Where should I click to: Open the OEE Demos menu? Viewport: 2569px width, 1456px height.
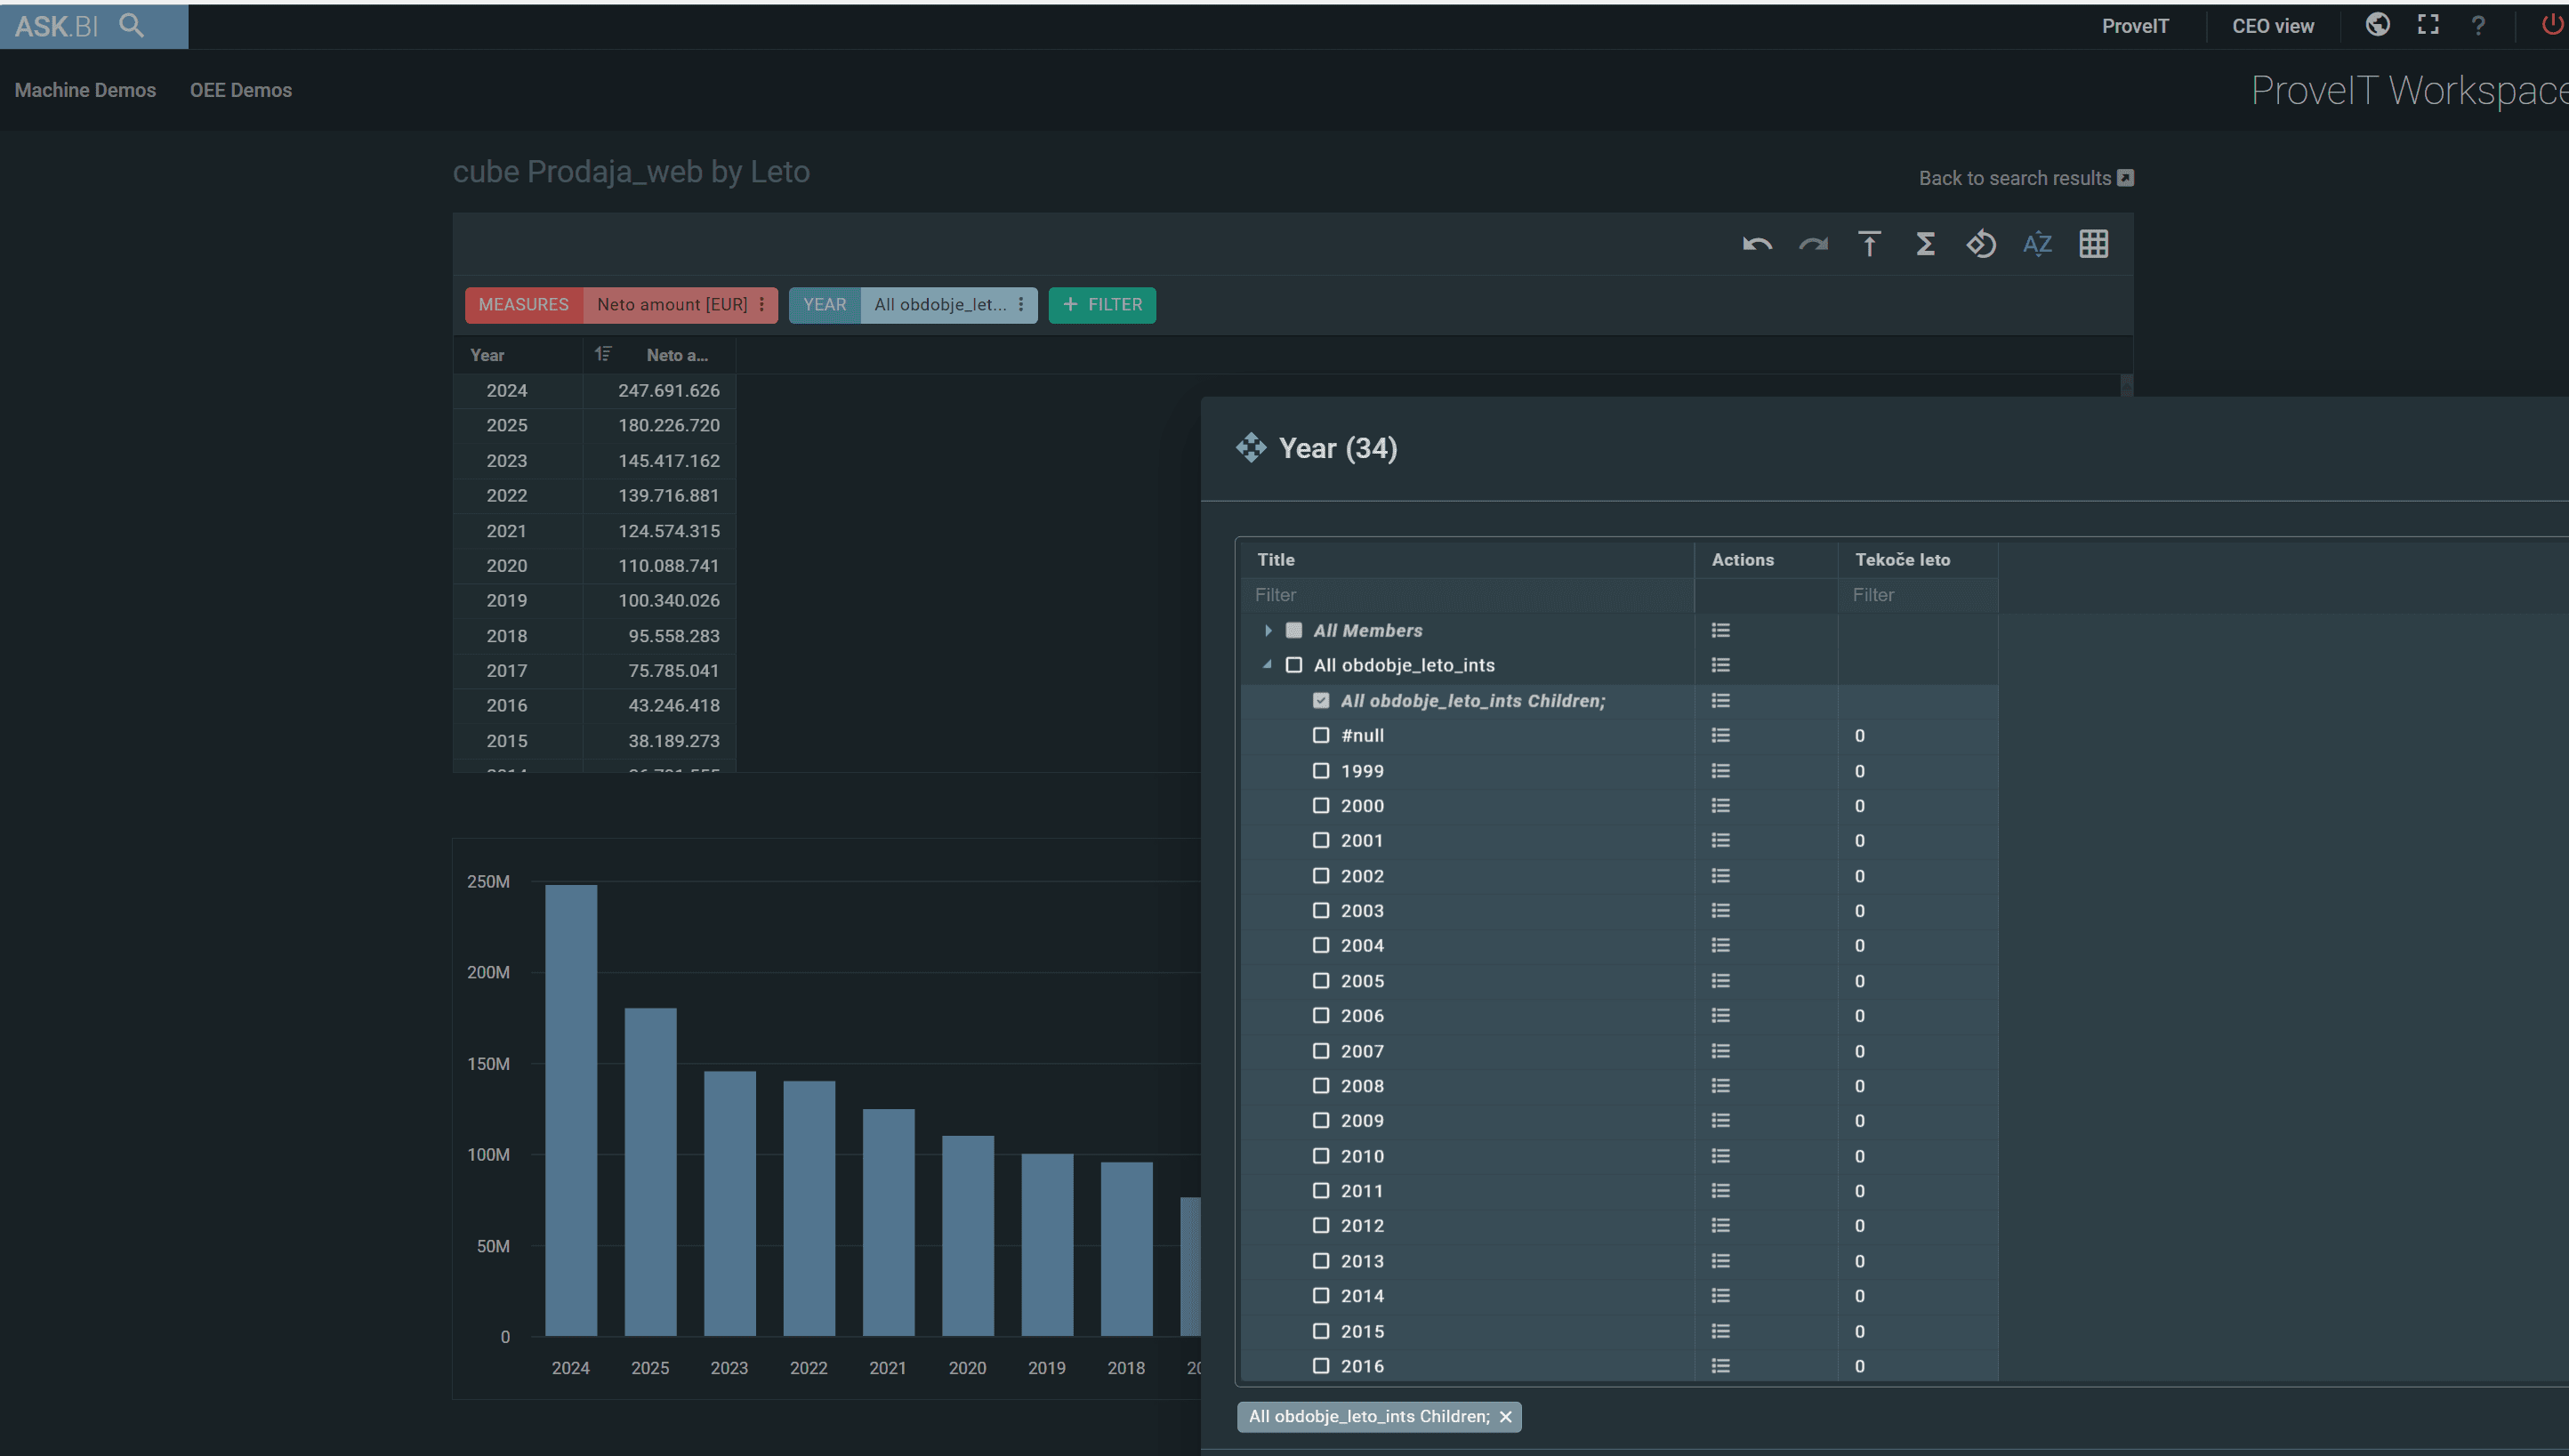pos(241,90)
